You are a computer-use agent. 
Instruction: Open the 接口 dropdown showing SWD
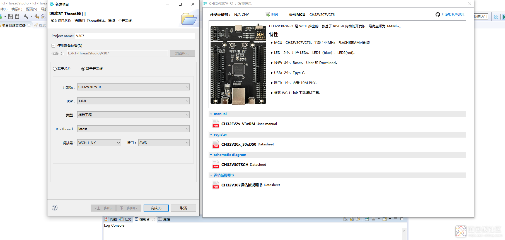(x=164, y=143)
